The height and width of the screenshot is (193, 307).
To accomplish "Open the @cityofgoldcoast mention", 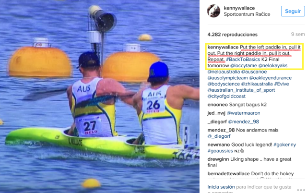I will tap(226, 96).
